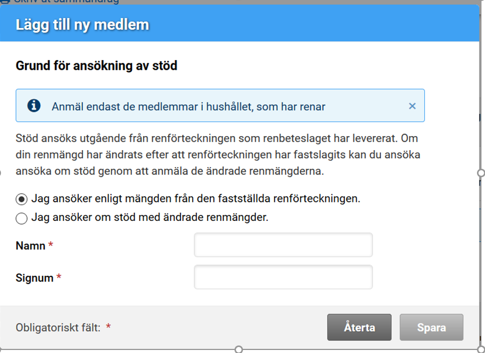Click the Spara button
485x353 pixels.
431,327
